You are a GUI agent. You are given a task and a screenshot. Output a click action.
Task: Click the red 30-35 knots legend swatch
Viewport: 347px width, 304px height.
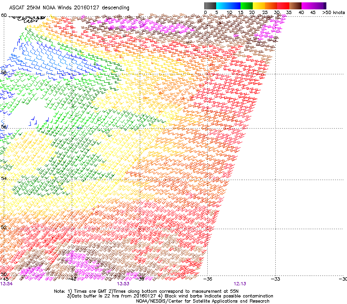283,6
